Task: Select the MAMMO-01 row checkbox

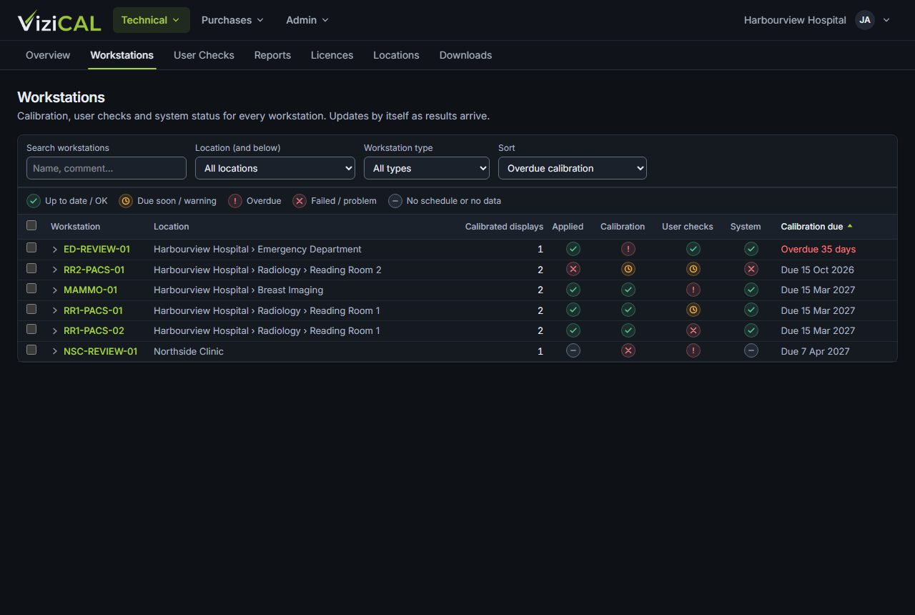Action: click(31, 288)
